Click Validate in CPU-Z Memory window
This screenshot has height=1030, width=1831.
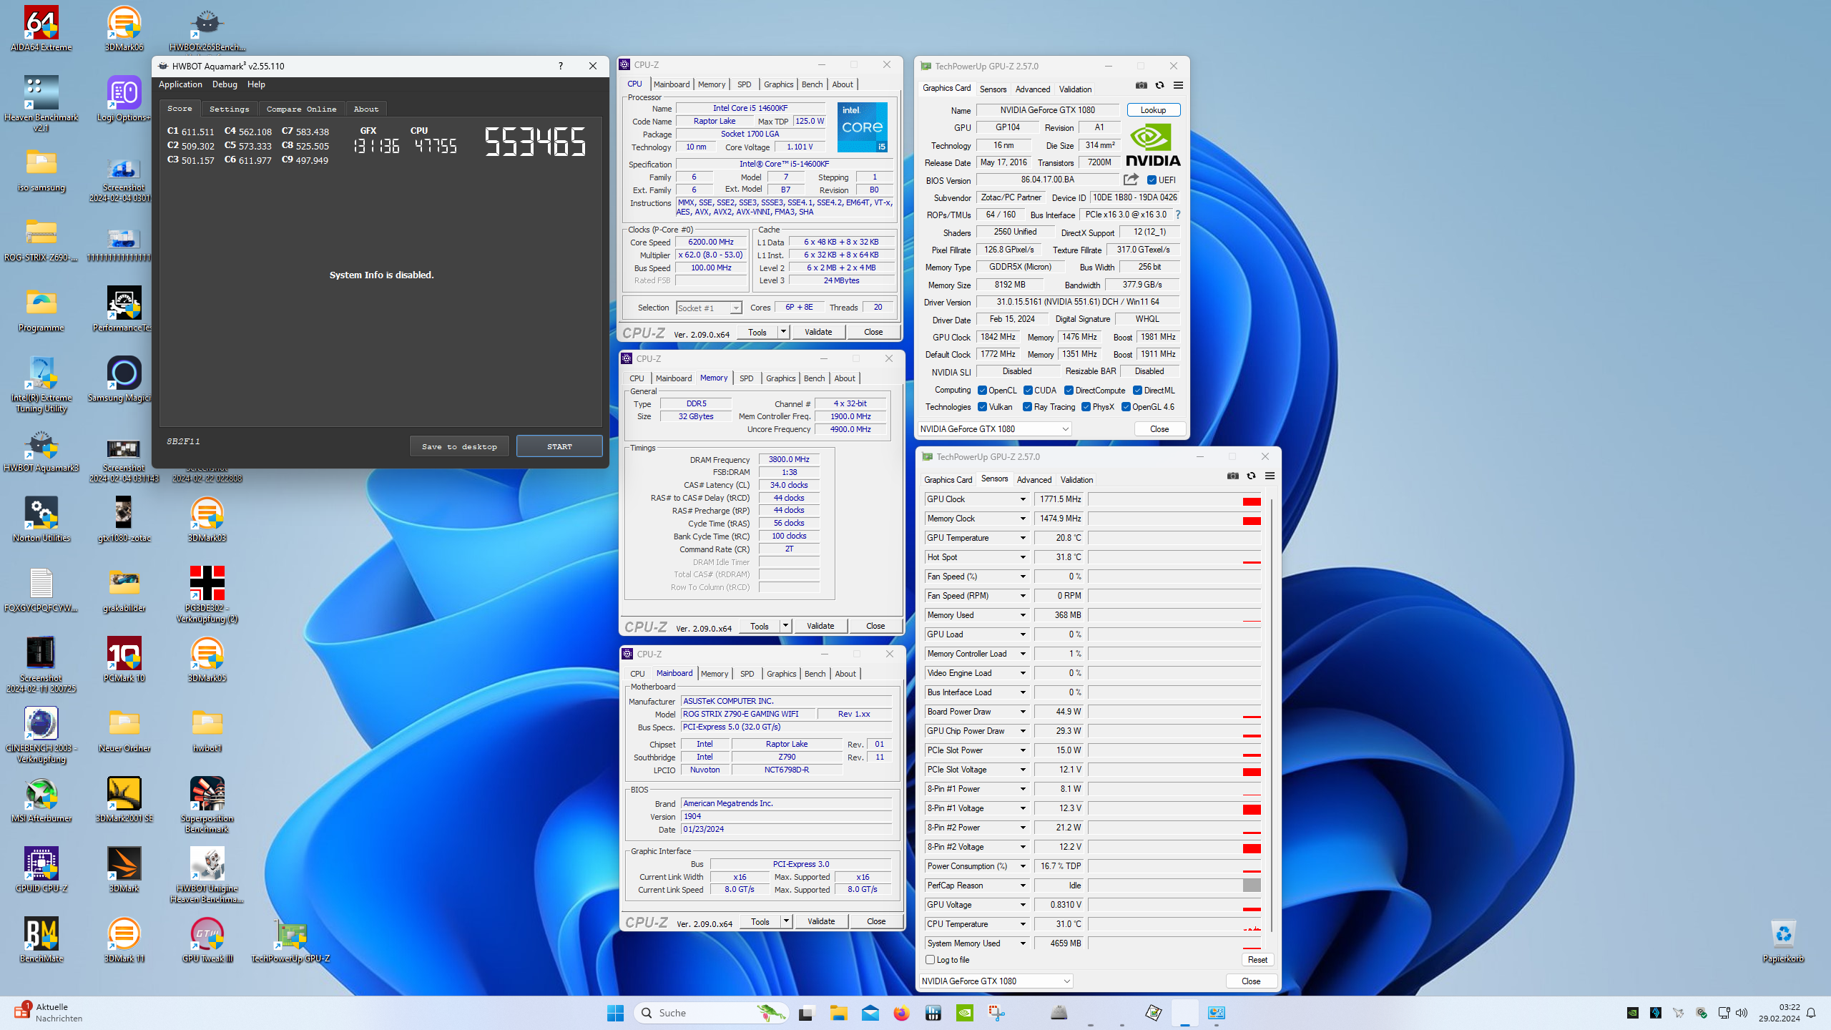pyautogui.click(x=820, y=626)
